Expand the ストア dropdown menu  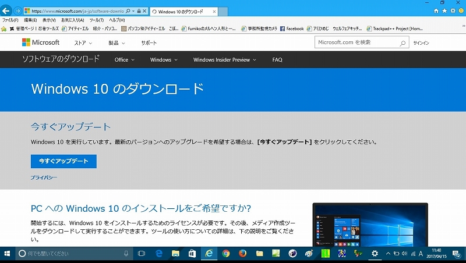coord(83,42)
